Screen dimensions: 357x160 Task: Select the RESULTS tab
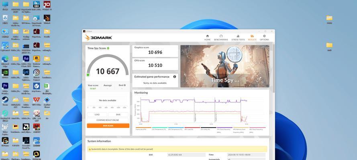click(x=252, y=38)
